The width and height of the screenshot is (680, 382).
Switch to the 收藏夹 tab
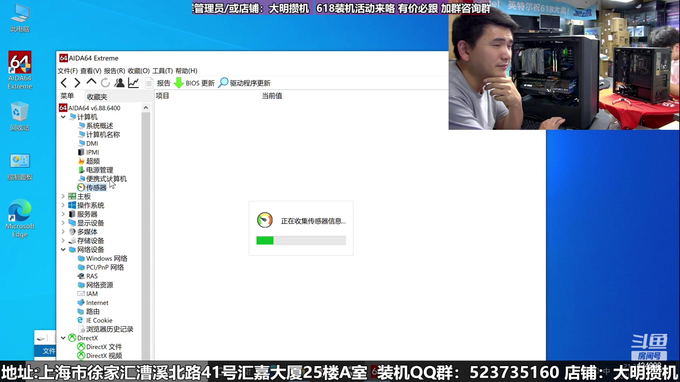(x=97, y=97)
